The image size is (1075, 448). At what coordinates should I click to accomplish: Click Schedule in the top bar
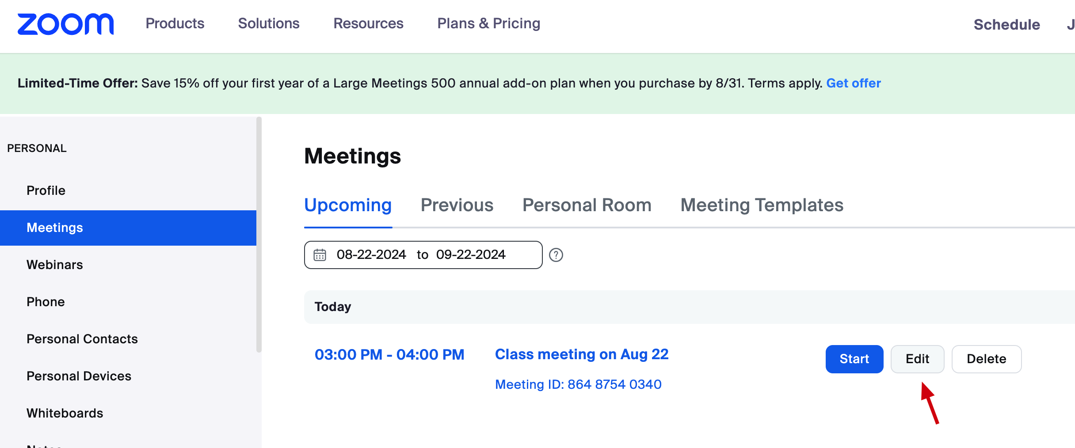coord(1007,25)
